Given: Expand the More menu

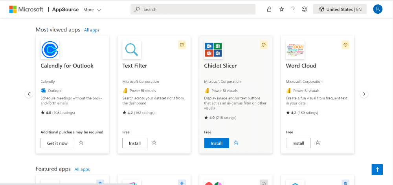Looking at the screenshot, I should [x=92, y=10].
